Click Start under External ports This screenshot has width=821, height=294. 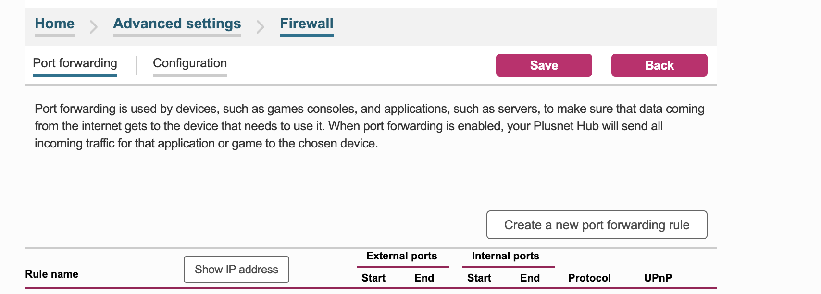point(373,277)
